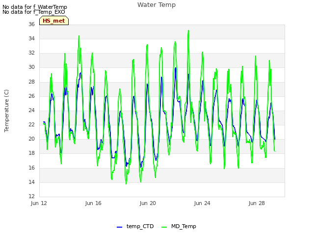This screenshot has width=314, height=236.
Task: Click the green MD_Temp legend swatch
Action: [x=164, y=227]
